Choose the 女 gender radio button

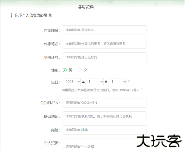click(80, 70)
